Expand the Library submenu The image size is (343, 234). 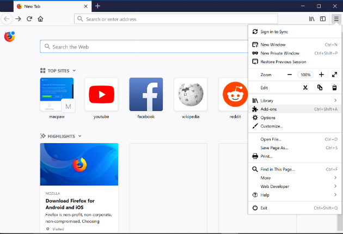point(295,101)
